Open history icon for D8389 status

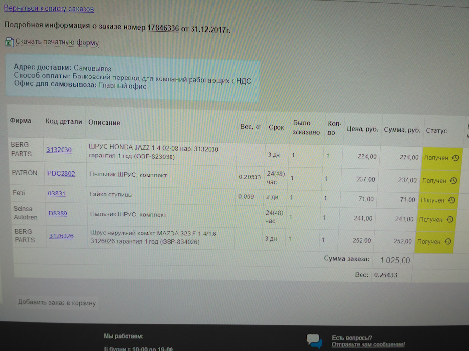[x=449, y=220]
